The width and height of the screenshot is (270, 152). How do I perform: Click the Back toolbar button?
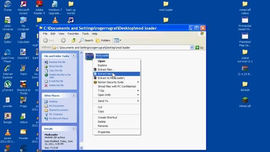pos(49,41)
